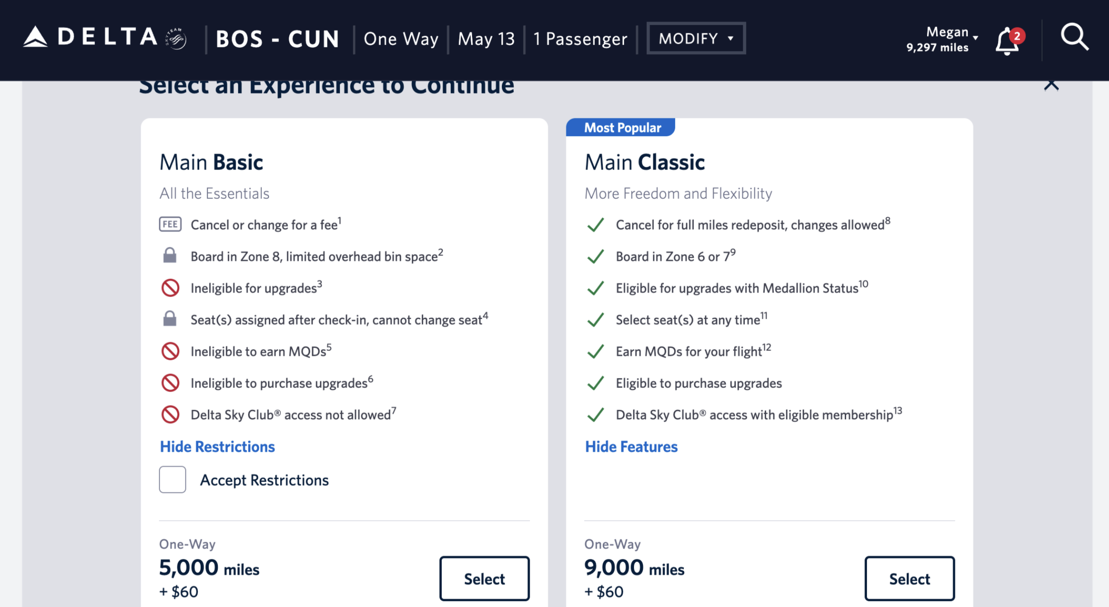The image size is (1109, 607).
Task: Click the SkyTeam emblem icon
Action: 176,39
